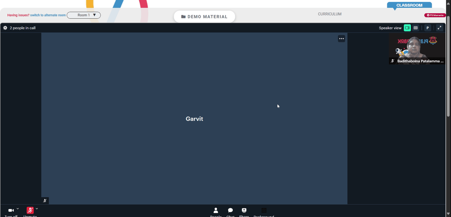
Task: Open the Demo Material folder button
Action: pos(204,17)
